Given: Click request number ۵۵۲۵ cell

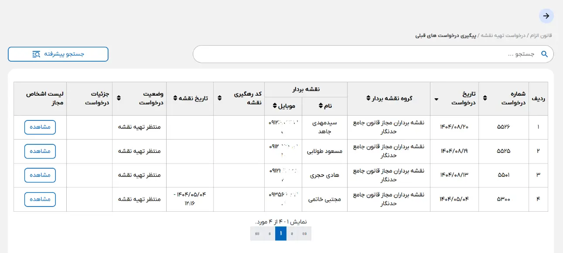Looking at the screenshot, I should 504,151.
